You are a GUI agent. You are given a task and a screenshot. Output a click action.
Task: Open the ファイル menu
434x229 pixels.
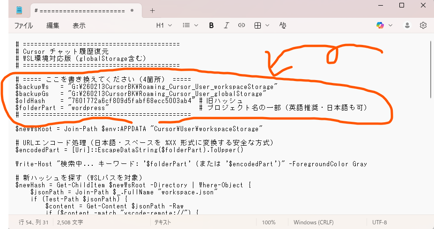(x=23, y=25)
